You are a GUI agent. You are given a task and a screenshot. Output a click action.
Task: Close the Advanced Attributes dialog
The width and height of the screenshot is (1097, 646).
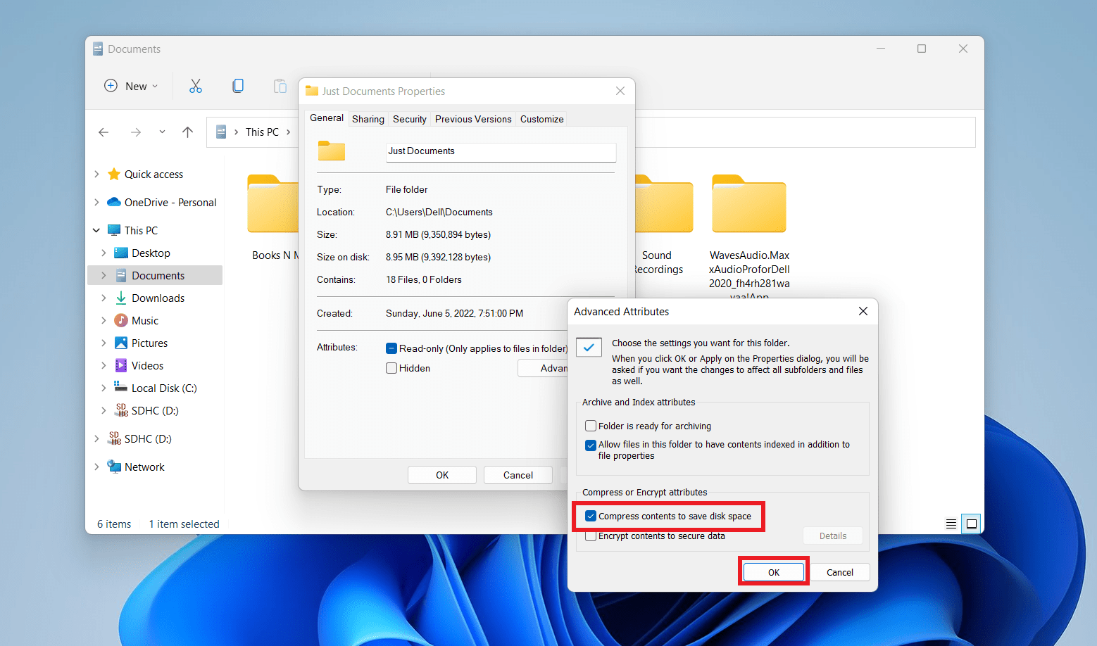click(x=863, y=311)
